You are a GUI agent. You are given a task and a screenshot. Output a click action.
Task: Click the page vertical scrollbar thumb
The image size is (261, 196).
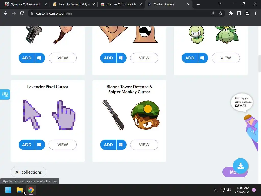pyautogui.click(x=259, y=64)
